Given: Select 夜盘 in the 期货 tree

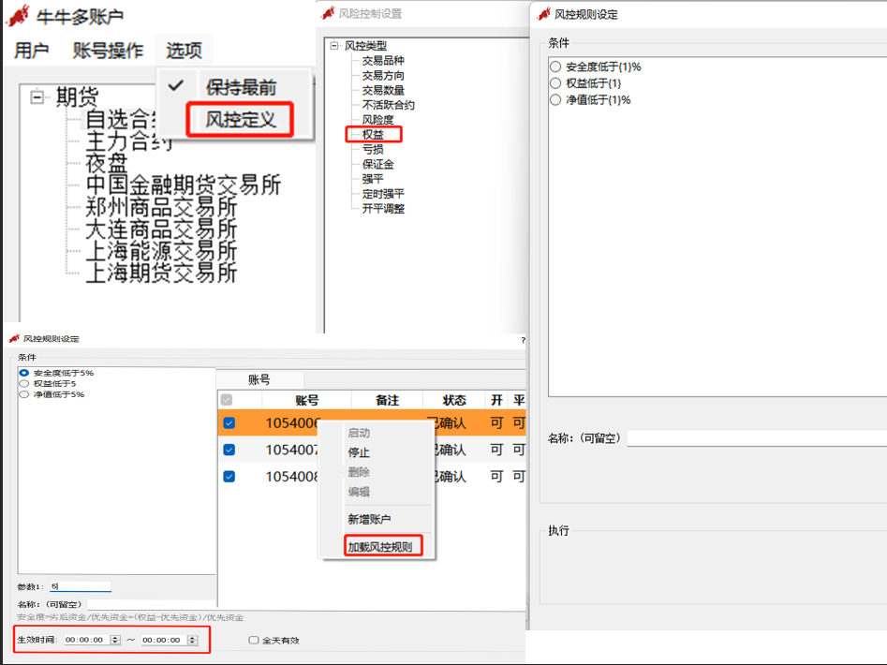Looking at the screenshot, I should (x=107, y=163).
